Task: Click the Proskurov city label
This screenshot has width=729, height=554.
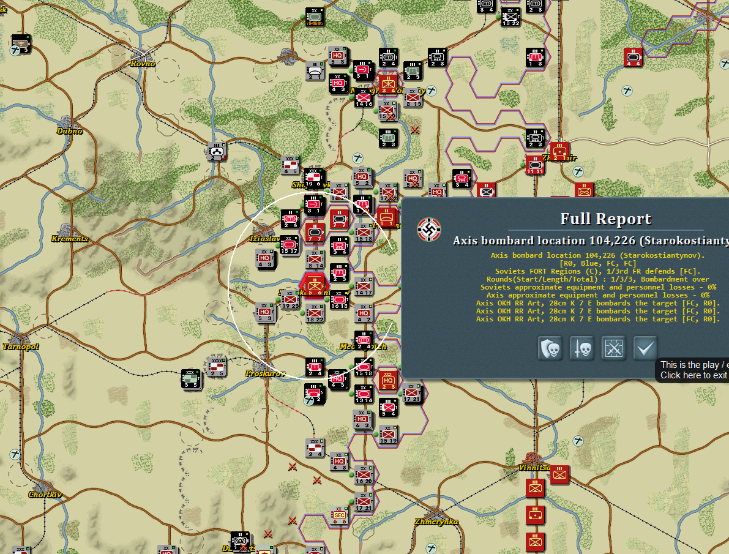Action: pos(264,373)
